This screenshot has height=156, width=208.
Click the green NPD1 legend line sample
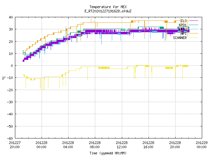click(x=193, y=25)
